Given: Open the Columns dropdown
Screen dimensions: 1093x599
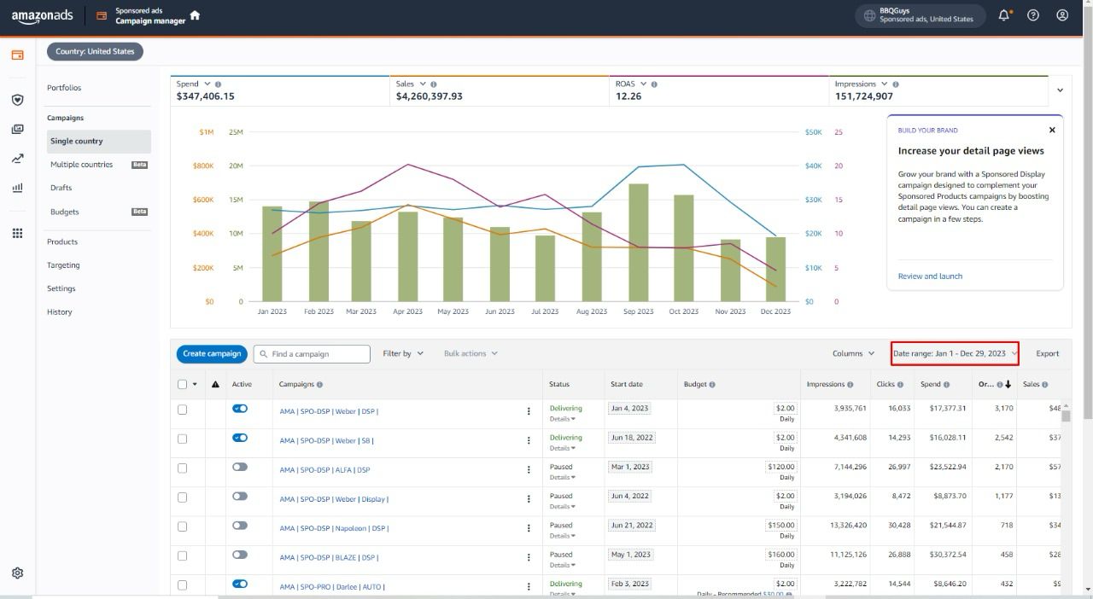Looking at the screenshot, I should pyautogui.click(x=854, y=353).
